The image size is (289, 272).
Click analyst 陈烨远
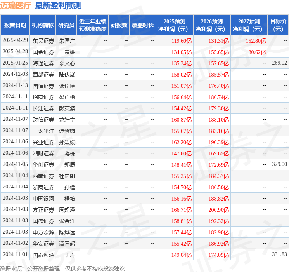[x=67, y=232]
